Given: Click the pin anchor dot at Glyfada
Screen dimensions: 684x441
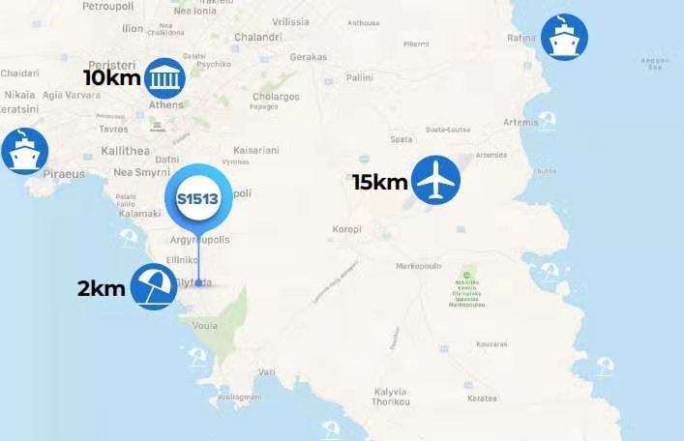Looking at the screenshot, I should [x=198, y=283].
